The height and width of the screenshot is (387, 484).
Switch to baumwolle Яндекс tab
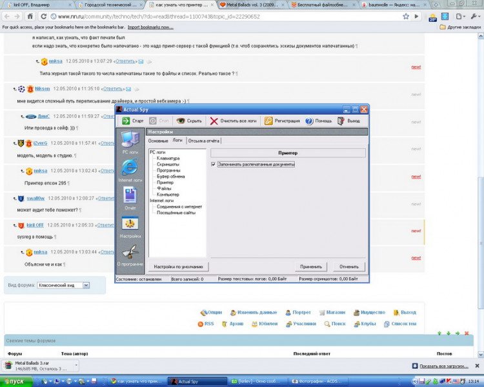[x=394, y=5]
